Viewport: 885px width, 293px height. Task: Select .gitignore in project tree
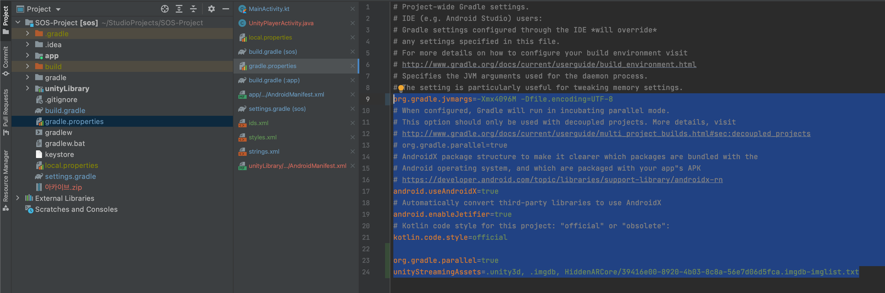pyautogui.click(x=61, y=100)
